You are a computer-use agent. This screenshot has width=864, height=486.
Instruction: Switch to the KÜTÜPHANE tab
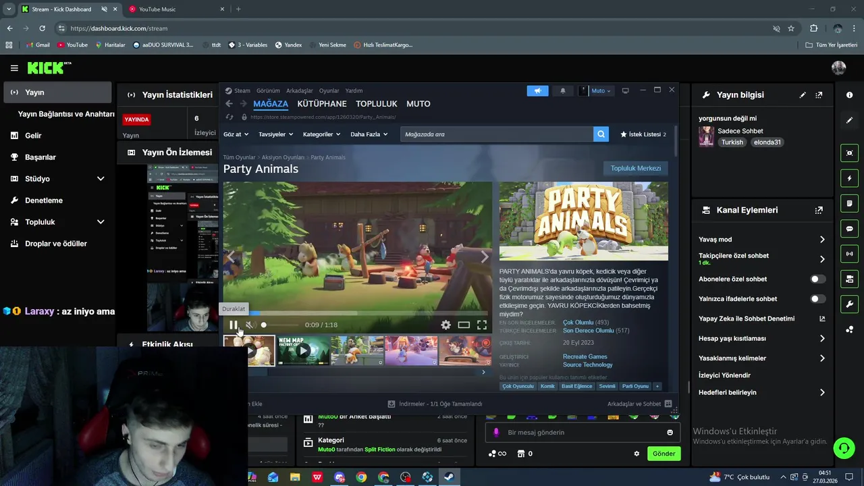click(322, 104)
